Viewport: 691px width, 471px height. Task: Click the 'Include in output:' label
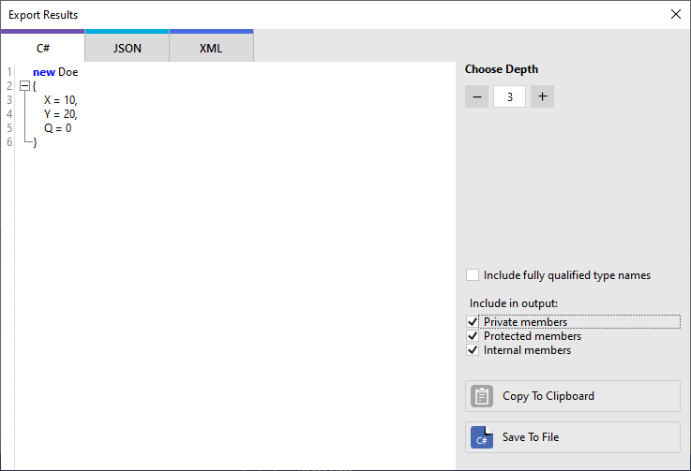click(x=514, y=303)
